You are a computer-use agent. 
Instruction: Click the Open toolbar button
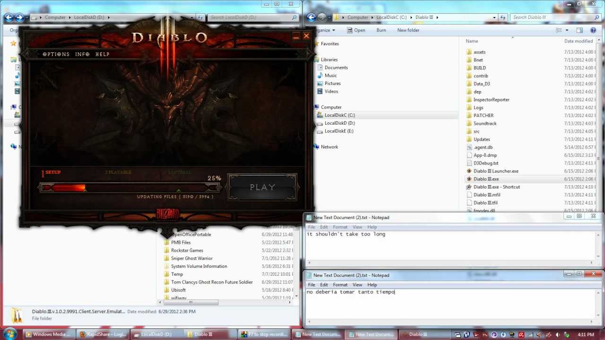tap(356, 30)
